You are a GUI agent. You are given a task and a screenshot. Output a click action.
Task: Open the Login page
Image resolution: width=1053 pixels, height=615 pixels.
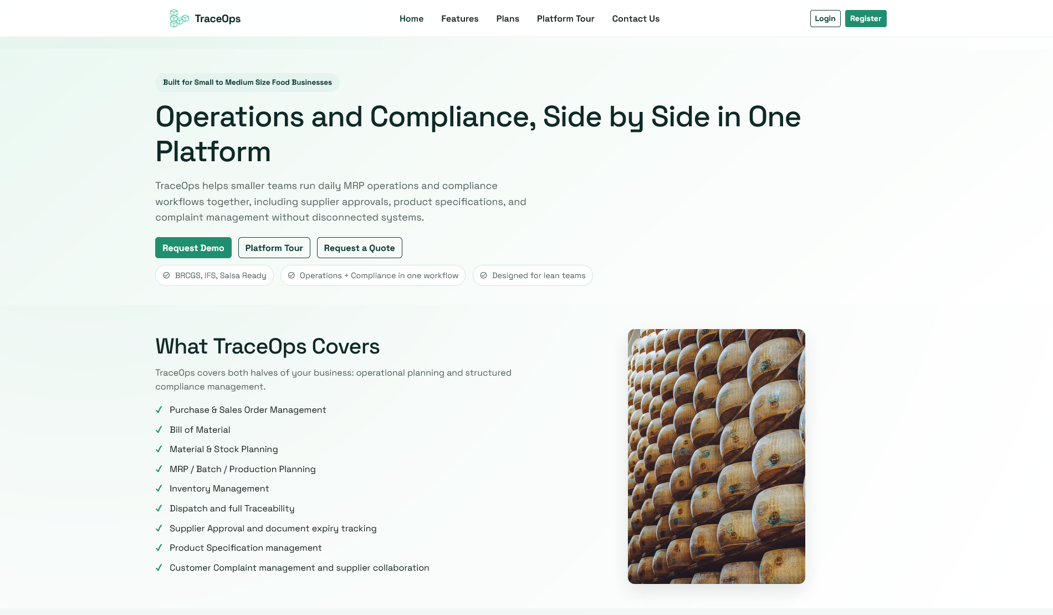(x=825, y=18)
